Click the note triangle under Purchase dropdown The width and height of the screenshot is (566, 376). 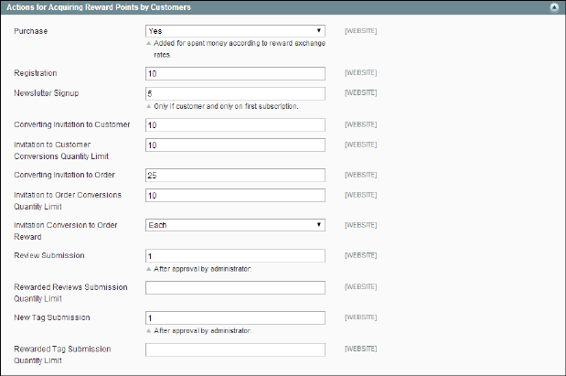tap(149, 44)
